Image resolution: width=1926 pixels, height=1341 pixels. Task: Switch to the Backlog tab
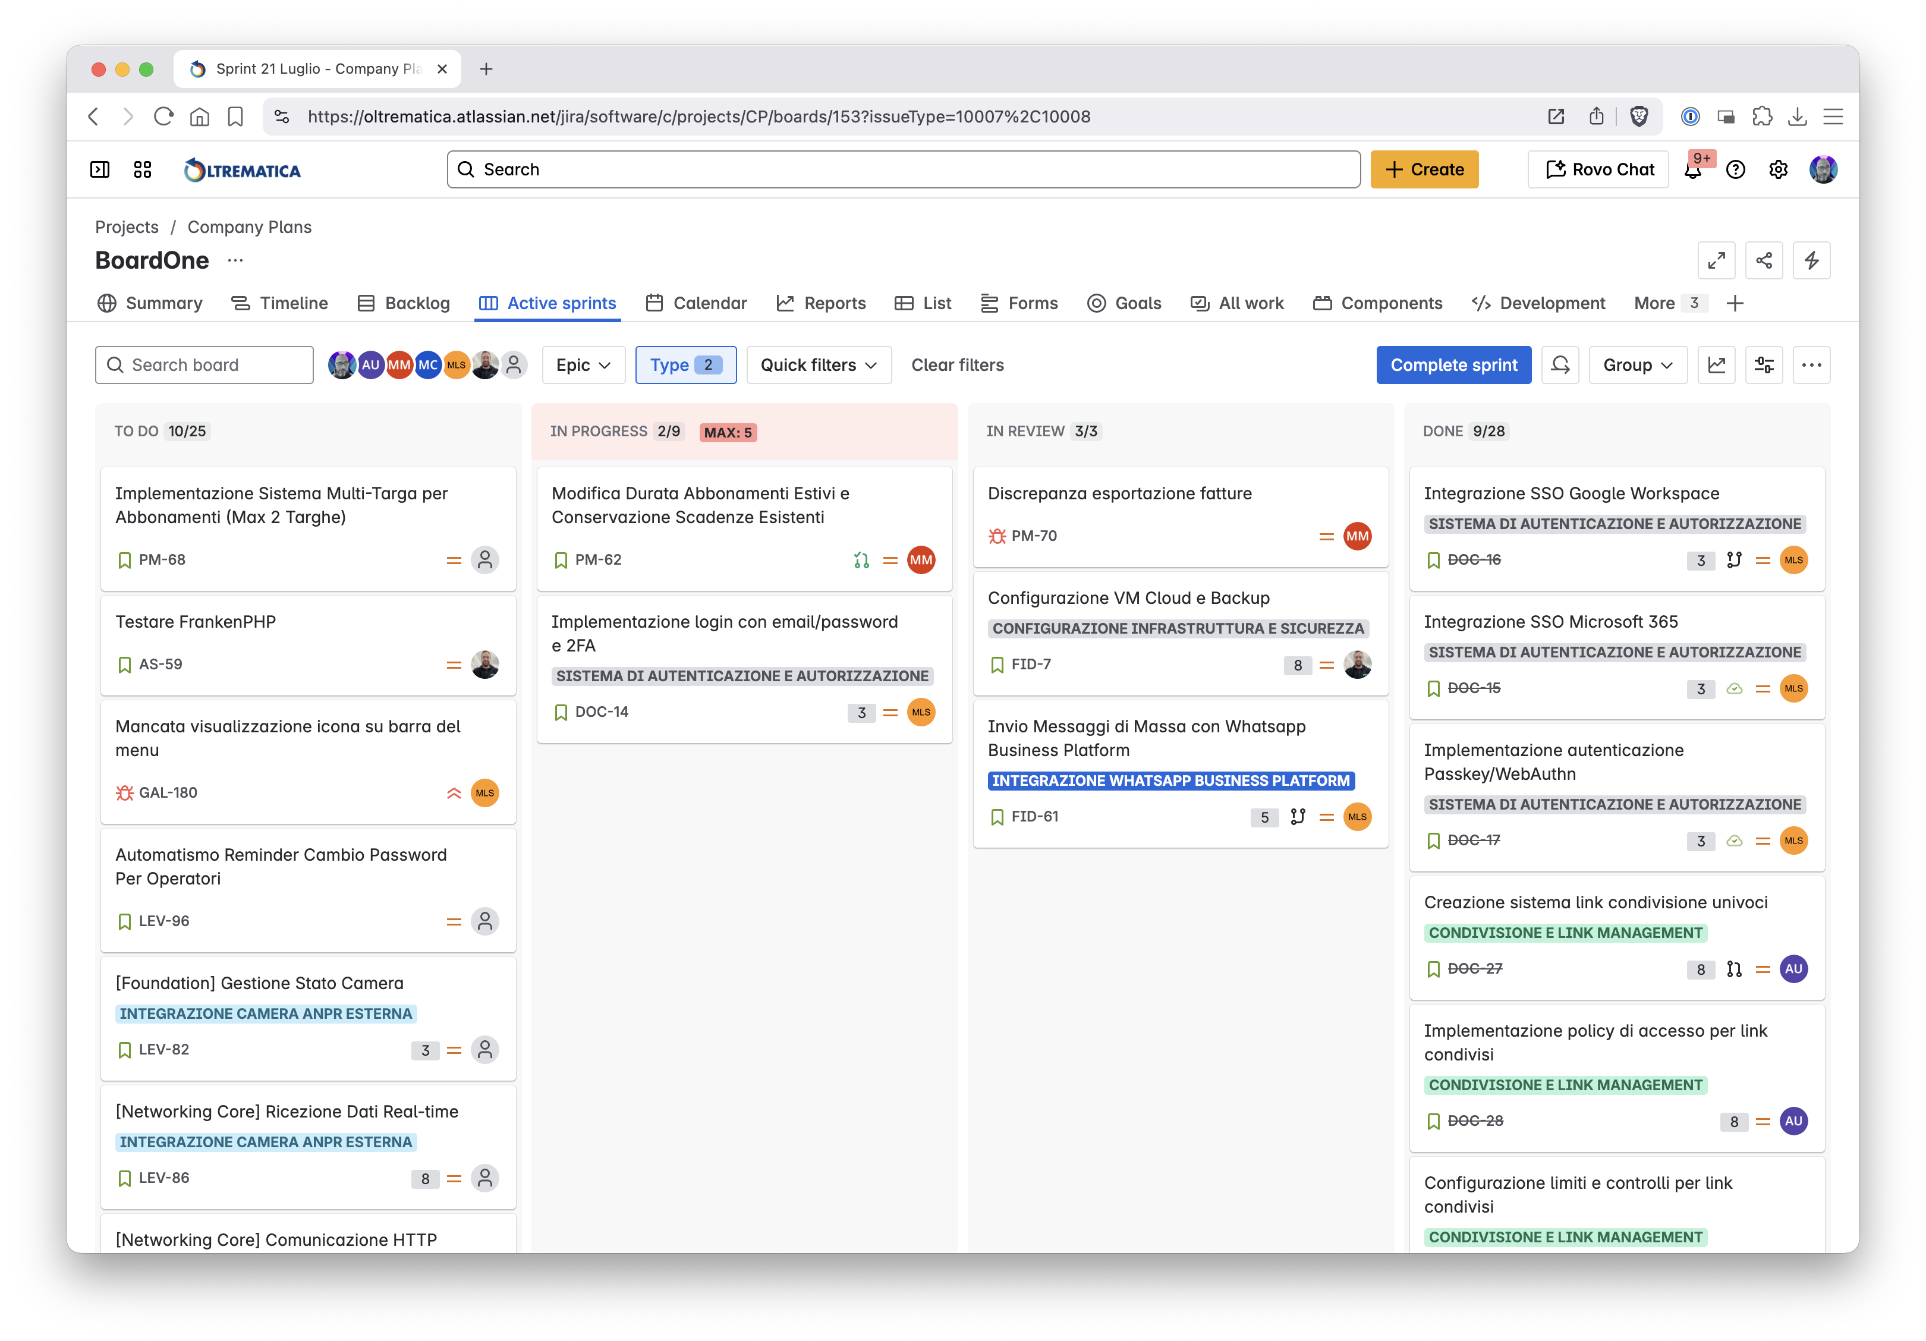pos(404,303)
